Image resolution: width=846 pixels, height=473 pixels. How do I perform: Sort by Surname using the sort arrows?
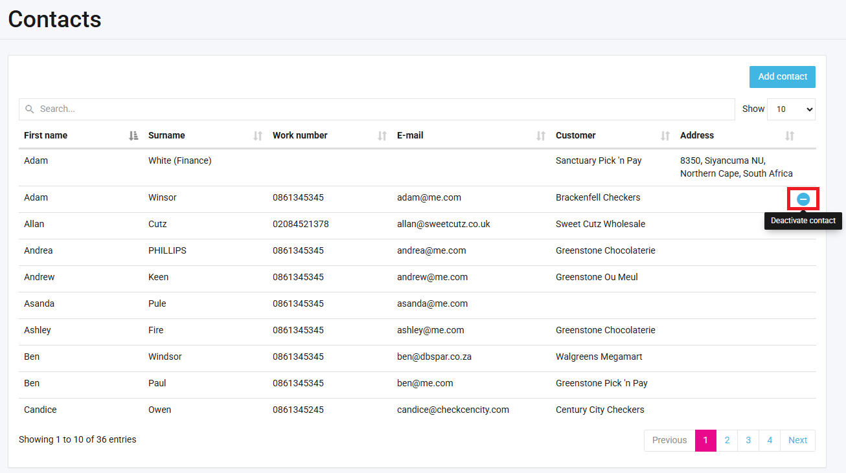pyautogui.click(x=258, y=136)
